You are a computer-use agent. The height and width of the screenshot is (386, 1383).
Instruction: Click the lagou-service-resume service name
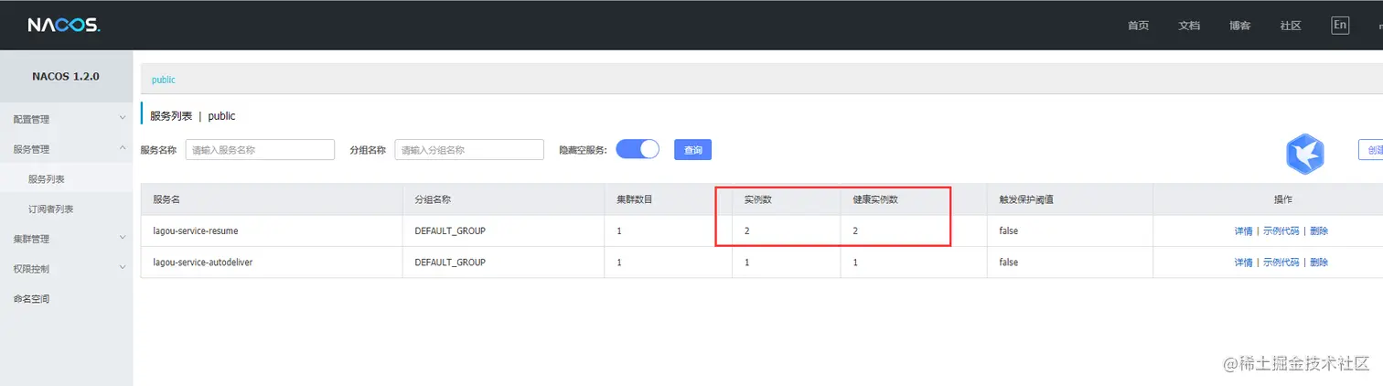coord(195,231)
